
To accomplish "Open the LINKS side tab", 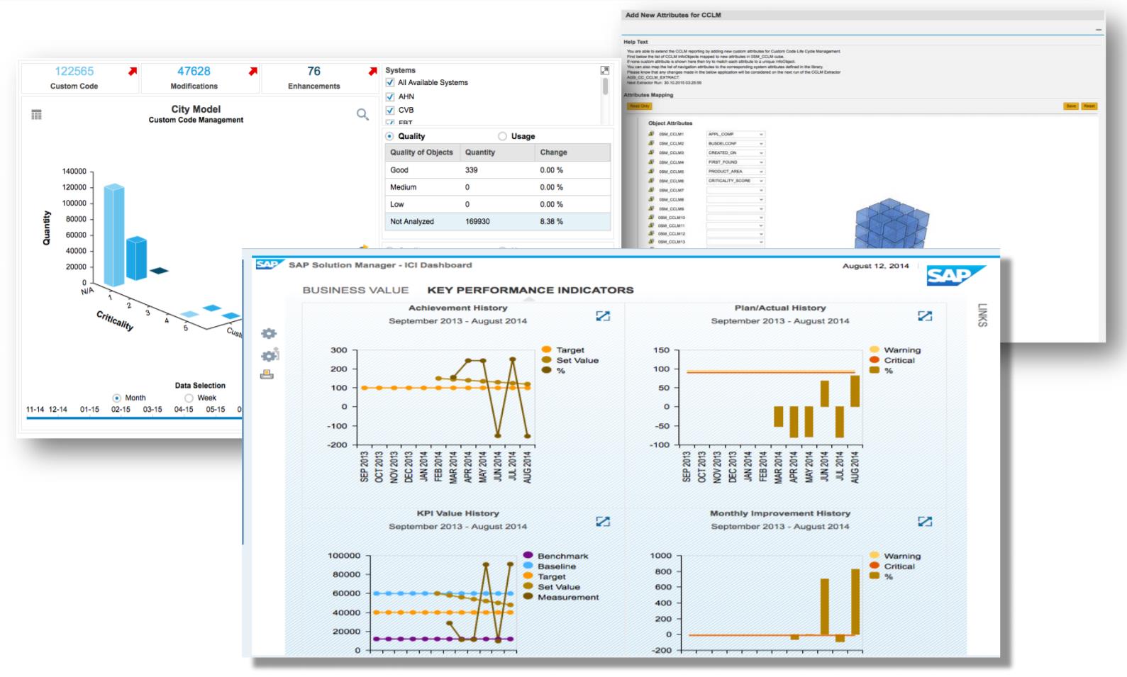I will click(982, 315).
